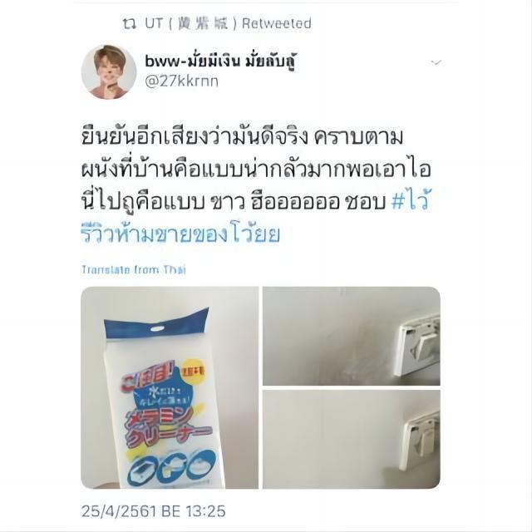Visit the @27kkrnn handle
The width and height of the screenshot is (532, 532).
[181, 81]
